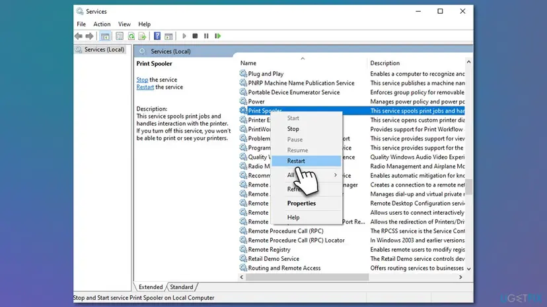This screenshot has width=547, height=307.
Task: Click 'Manages power policy' description cell
Action: pos(418,101)
